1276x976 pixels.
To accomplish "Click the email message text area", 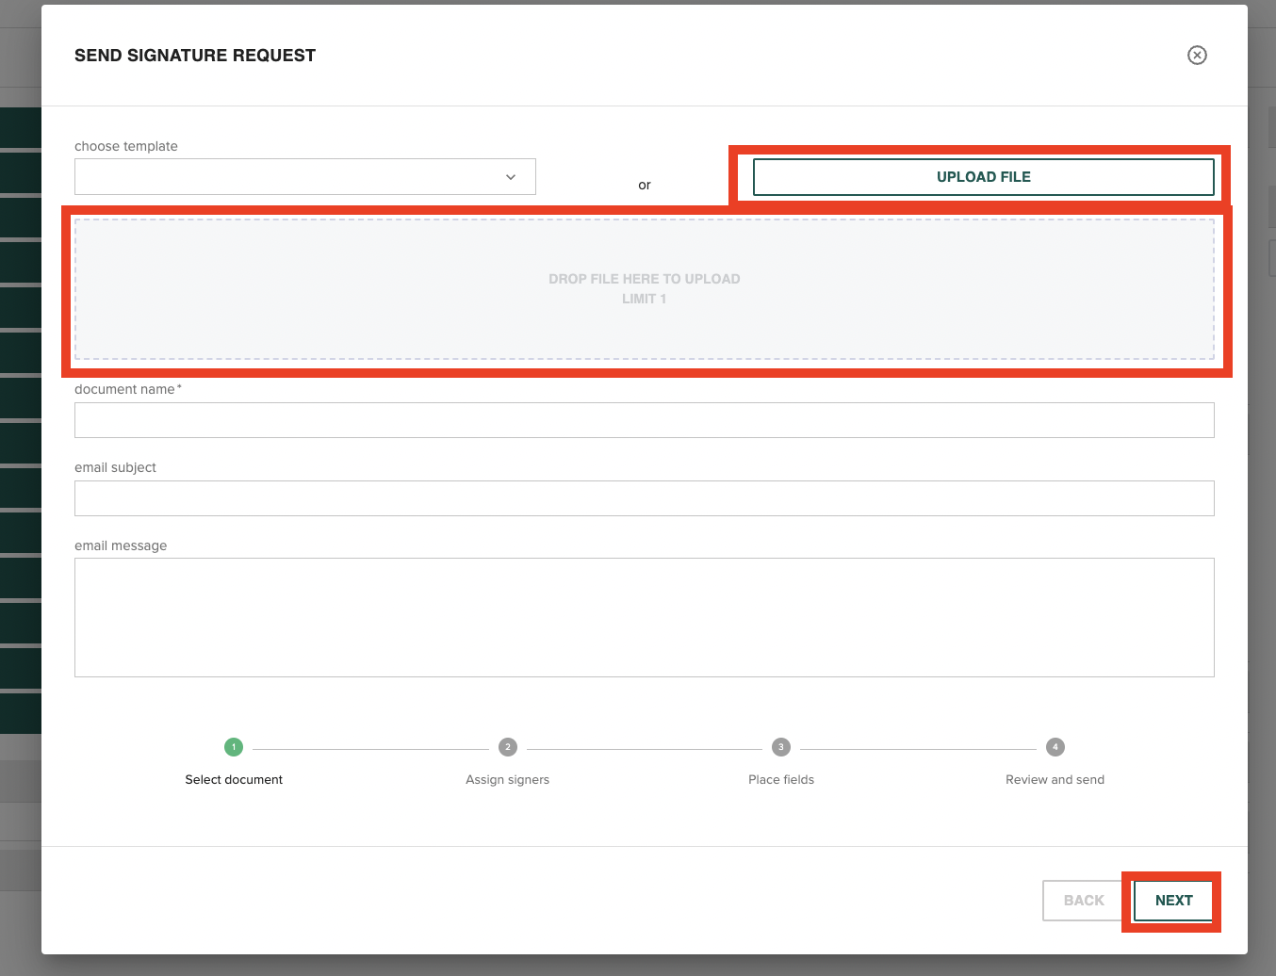I will click(x=645, y=617).
